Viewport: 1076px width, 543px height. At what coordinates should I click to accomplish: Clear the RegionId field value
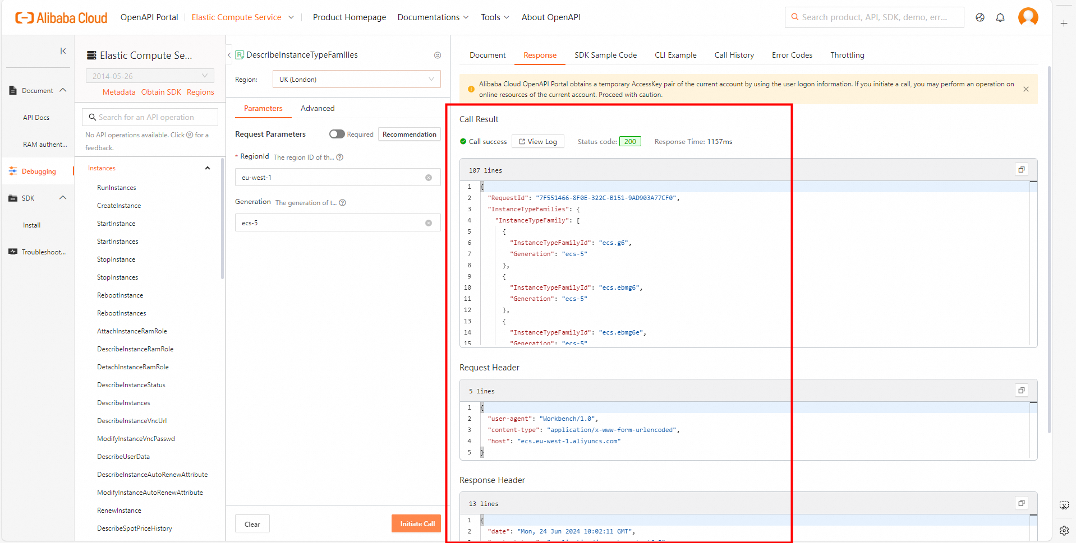tap(429, 178)
